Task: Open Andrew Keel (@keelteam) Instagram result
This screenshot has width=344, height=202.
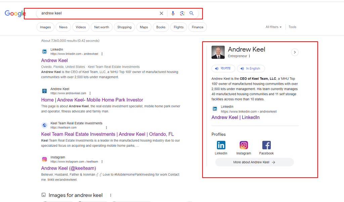Action: pyautogui.click(x=69, y=168)
